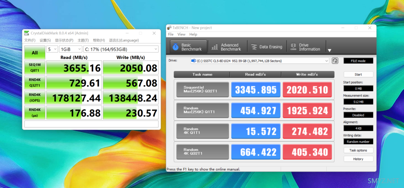Open the TxBENCH Drive dropdown

click(260, 61)
